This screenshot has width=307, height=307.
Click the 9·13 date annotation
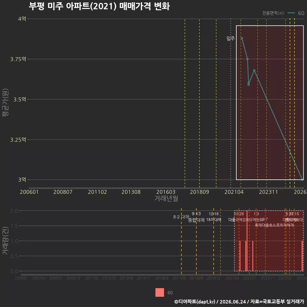[196, 214]
